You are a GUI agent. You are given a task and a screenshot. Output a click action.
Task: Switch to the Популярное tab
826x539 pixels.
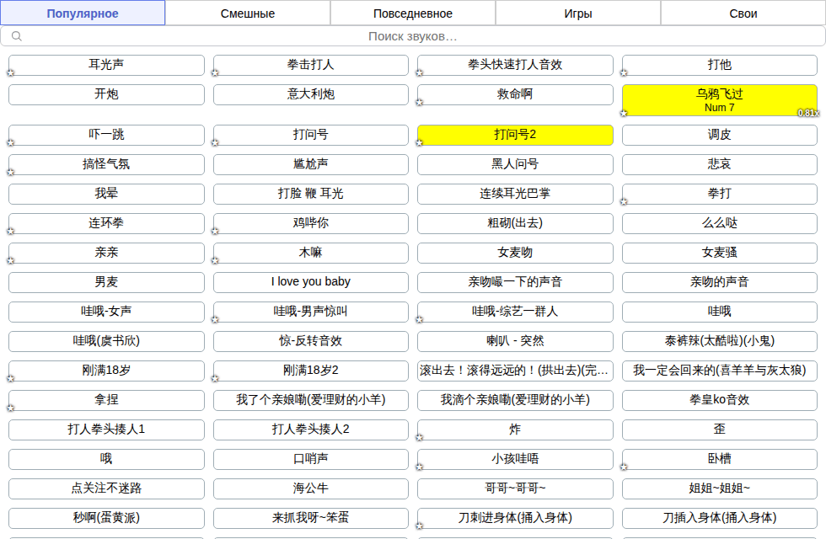[x=83, y=13]
